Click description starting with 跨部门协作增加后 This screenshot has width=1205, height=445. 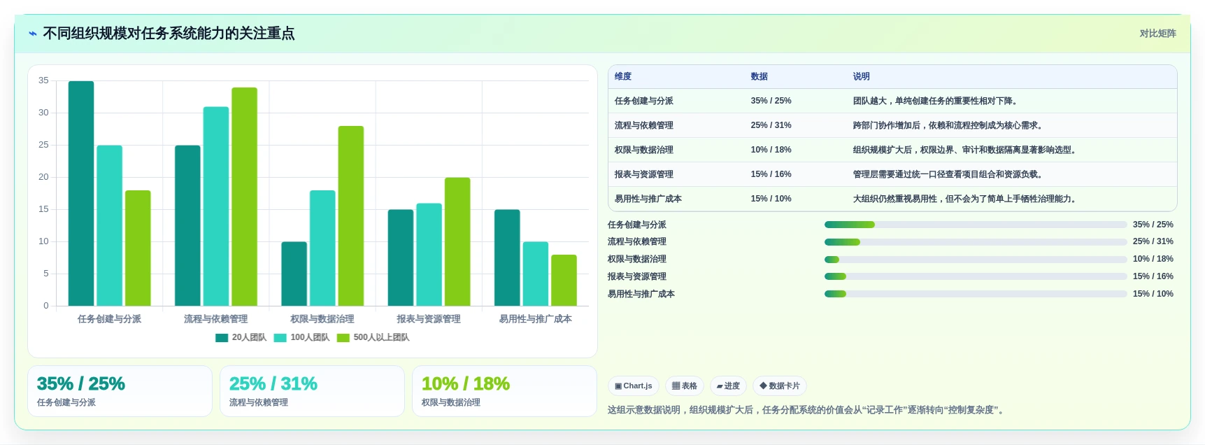(950, 125)
